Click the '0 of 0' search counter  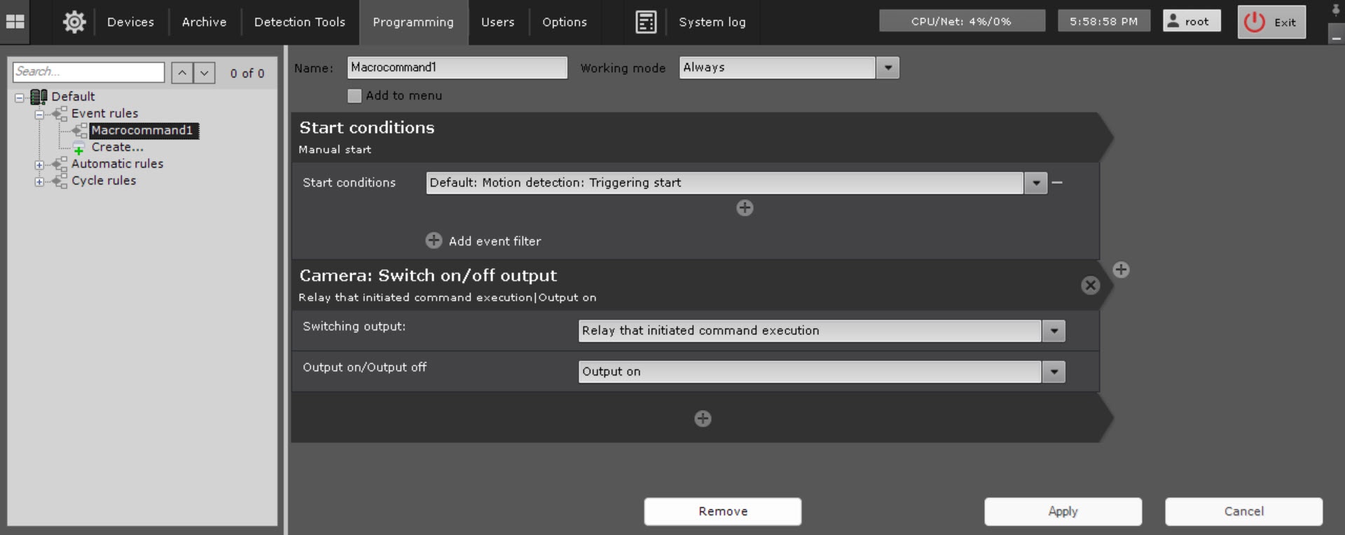(x=247, y=73)
